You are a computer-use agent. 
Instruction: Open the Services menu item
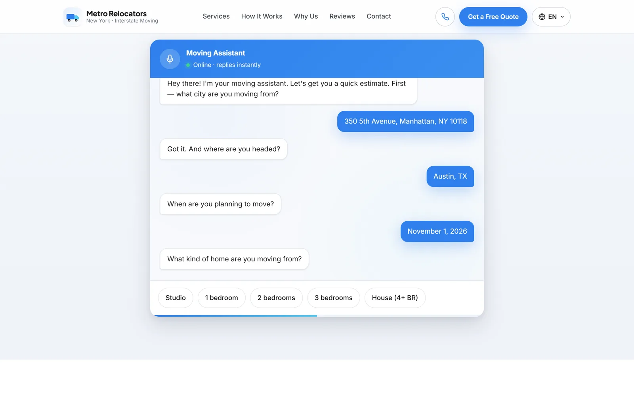[216, 16]
